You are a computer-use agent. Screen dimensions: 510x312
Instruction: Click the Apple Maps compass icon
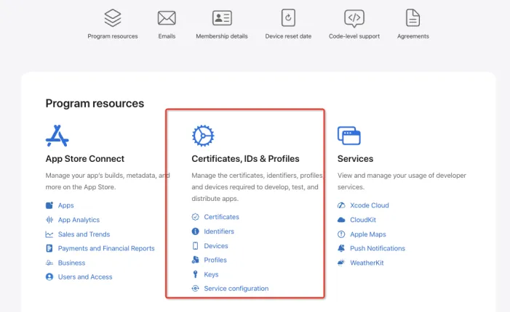341,234
